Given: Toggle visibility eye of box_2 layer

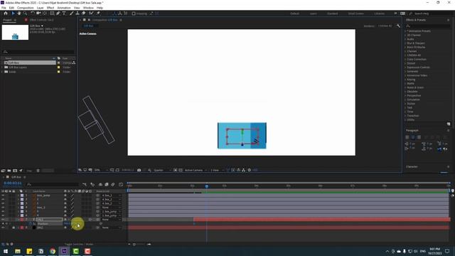Looking at the screenshot, I should click(x=3, y=208).
